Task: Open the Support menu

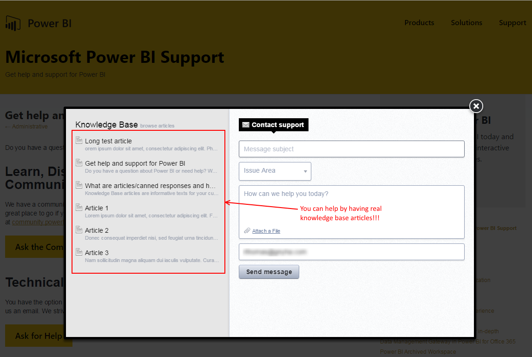Action: pyautogui.click(x=512, y=23)
